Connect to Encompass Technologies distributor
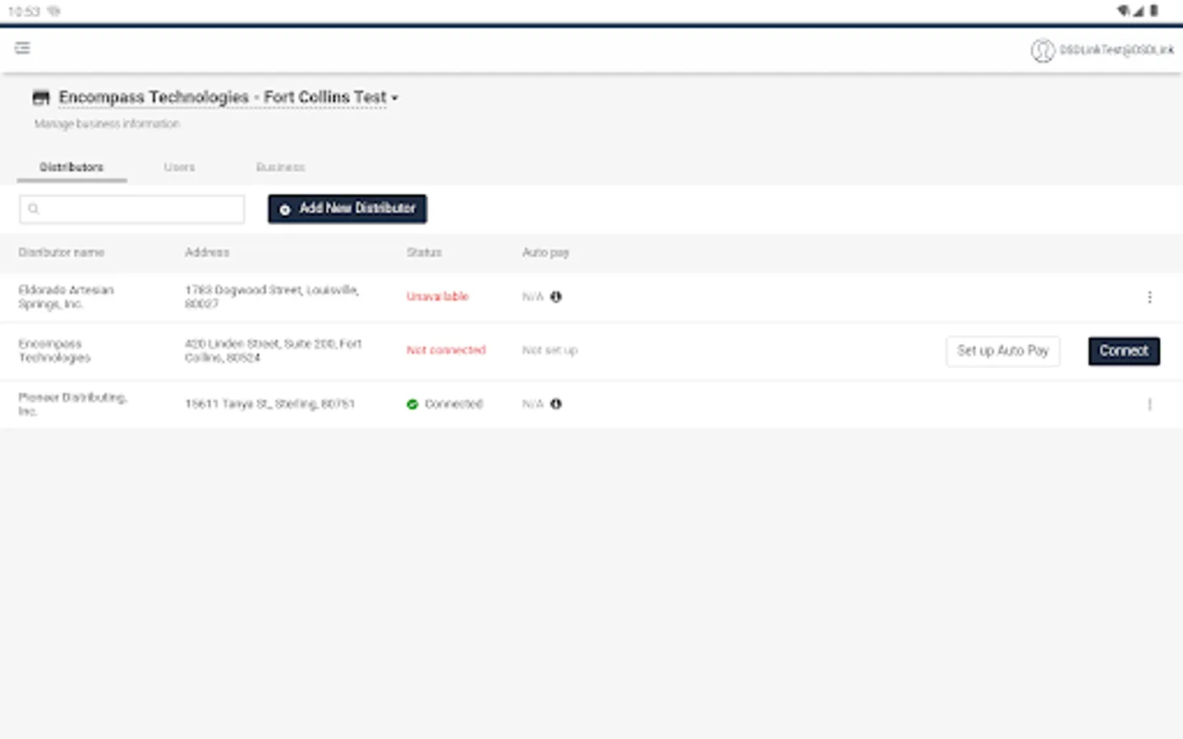This screenshot has height=739, width=1183. (x=1124, y=351)
